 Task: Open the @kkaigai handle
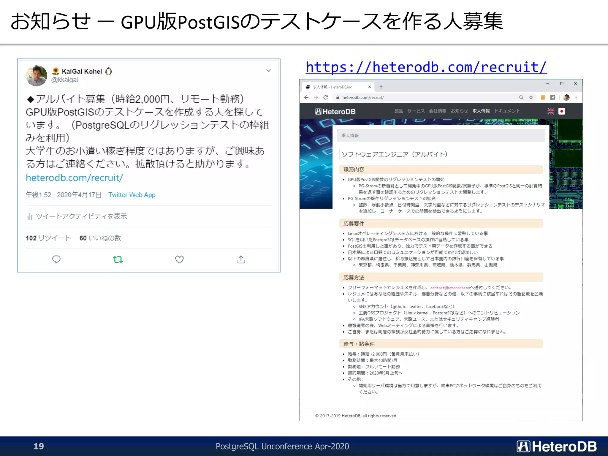pos(64,80)
